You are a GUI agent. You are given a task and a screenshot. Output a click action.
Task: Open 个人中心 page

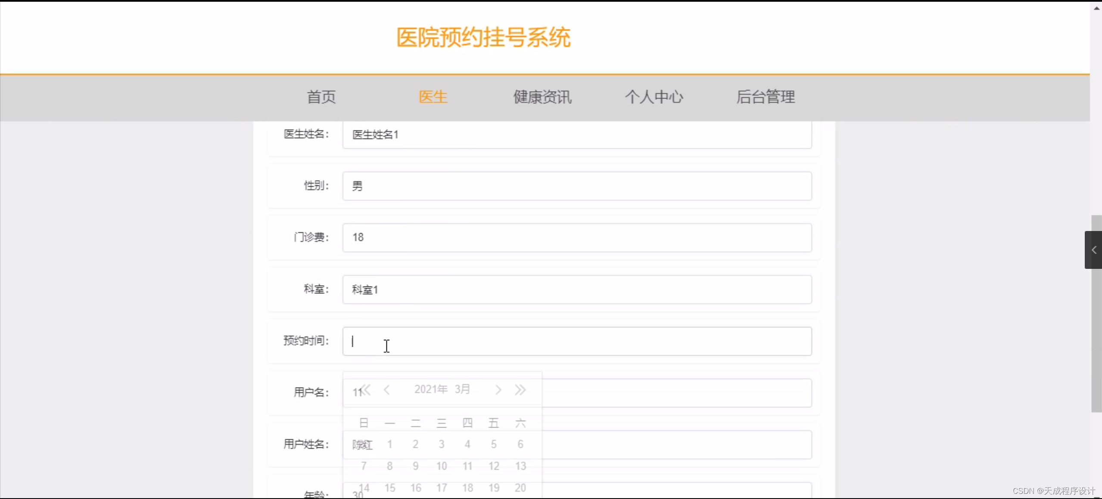(x=654, y=97)
